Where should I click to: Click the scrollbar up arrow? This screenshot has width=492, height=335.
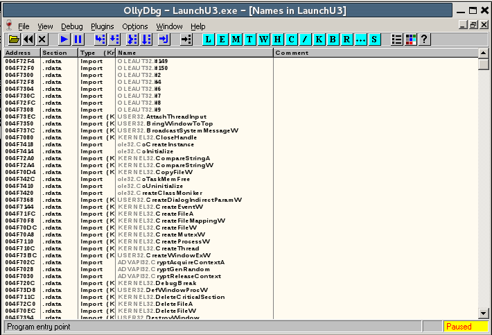pos(483,53)
